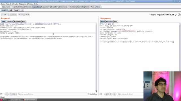Click the request editor vertical scrollbar
This screenshot has width=181, height=101.
[96, 58]
